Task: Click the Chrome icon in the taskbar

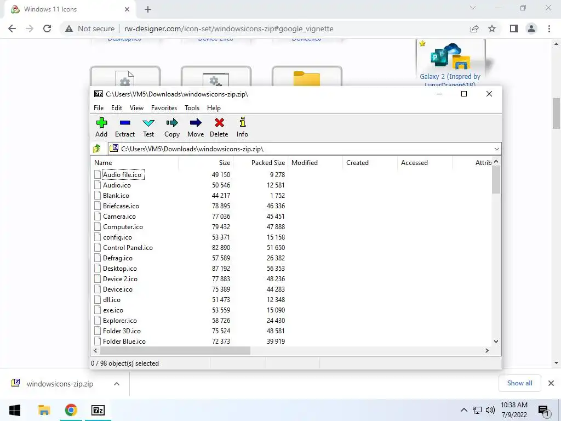Action: tap(71, 410)
